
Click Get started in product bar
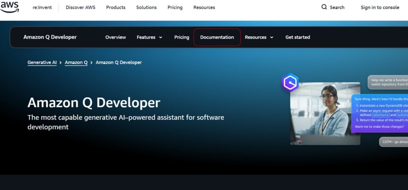(298, 37)
